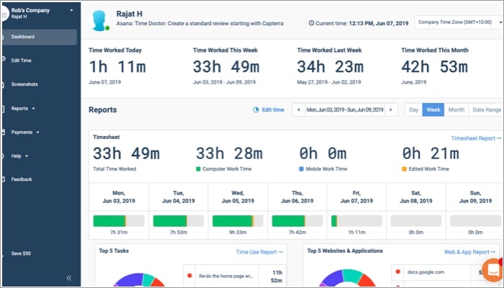The width and height of the screenshot is (504, 288).
Task: Select the Month range toggle
Action: (x=456, y=110)
